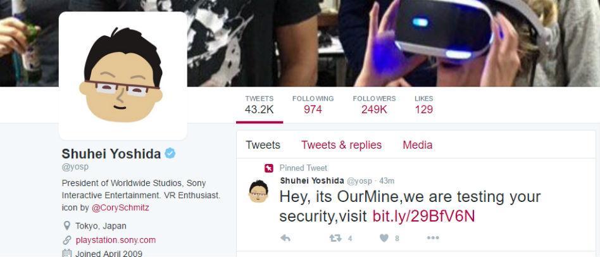600x257 pixels.
Task: Open the large cartoon profile avatar
Action: [123, 76]
